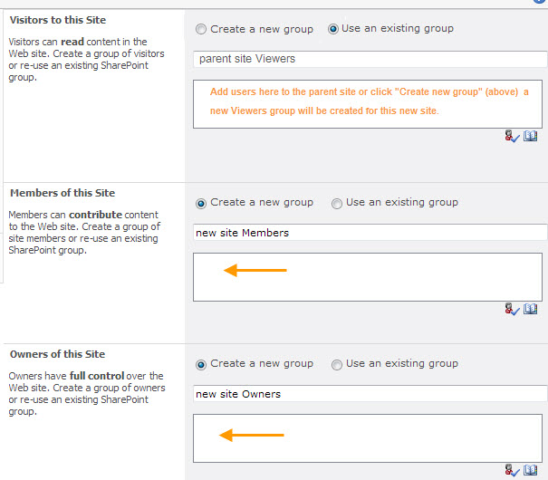Pick "Use an existing group" for Owners
The image size is (548, 480).
(337, 364)
